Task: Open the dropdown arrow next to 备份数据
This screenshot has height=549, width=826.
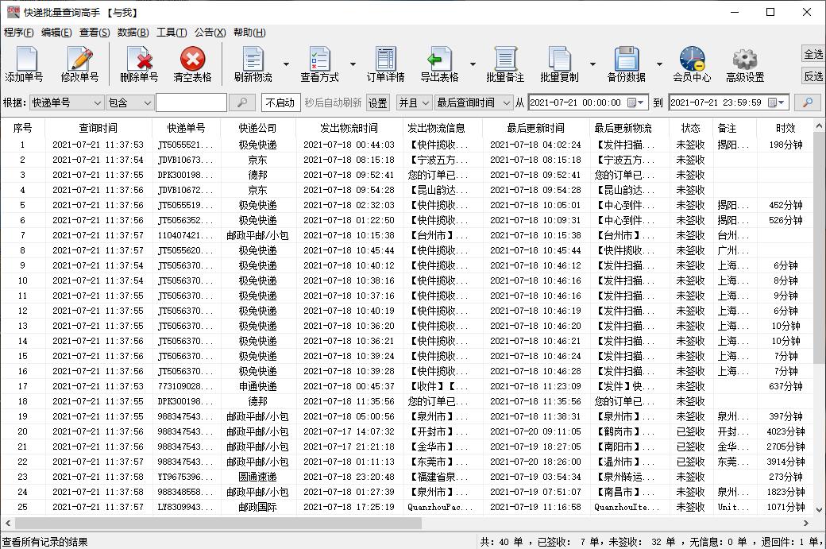Action: coord(659,64)
